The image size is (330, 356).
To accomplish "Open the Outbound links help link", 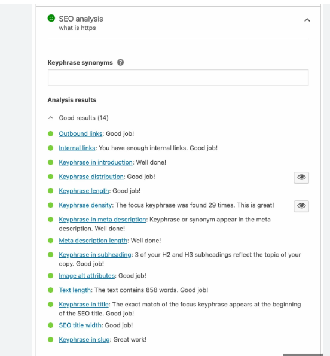I will click(x=81, y=134).
